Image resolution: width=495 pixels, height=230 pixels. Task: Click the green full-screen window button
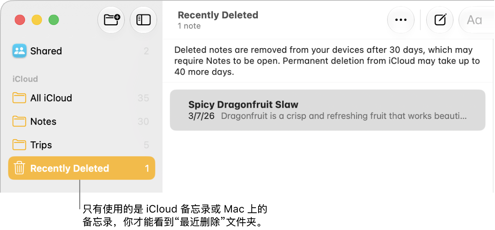(54, 20)
